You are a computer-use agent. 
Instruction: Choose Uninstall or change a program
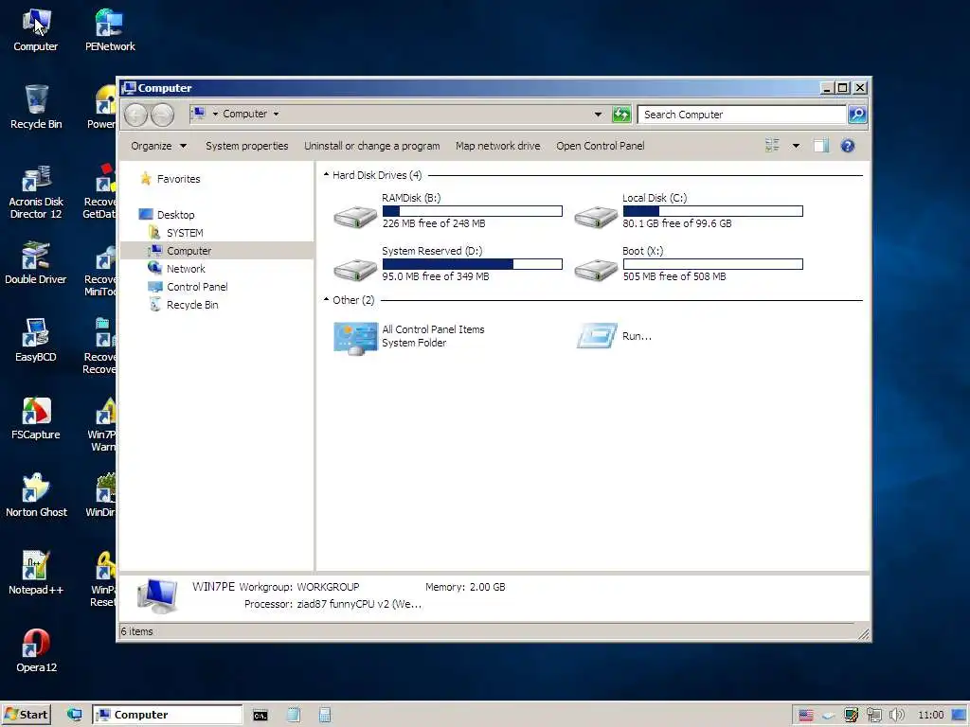pyautogui.click(x=371, y=146)
